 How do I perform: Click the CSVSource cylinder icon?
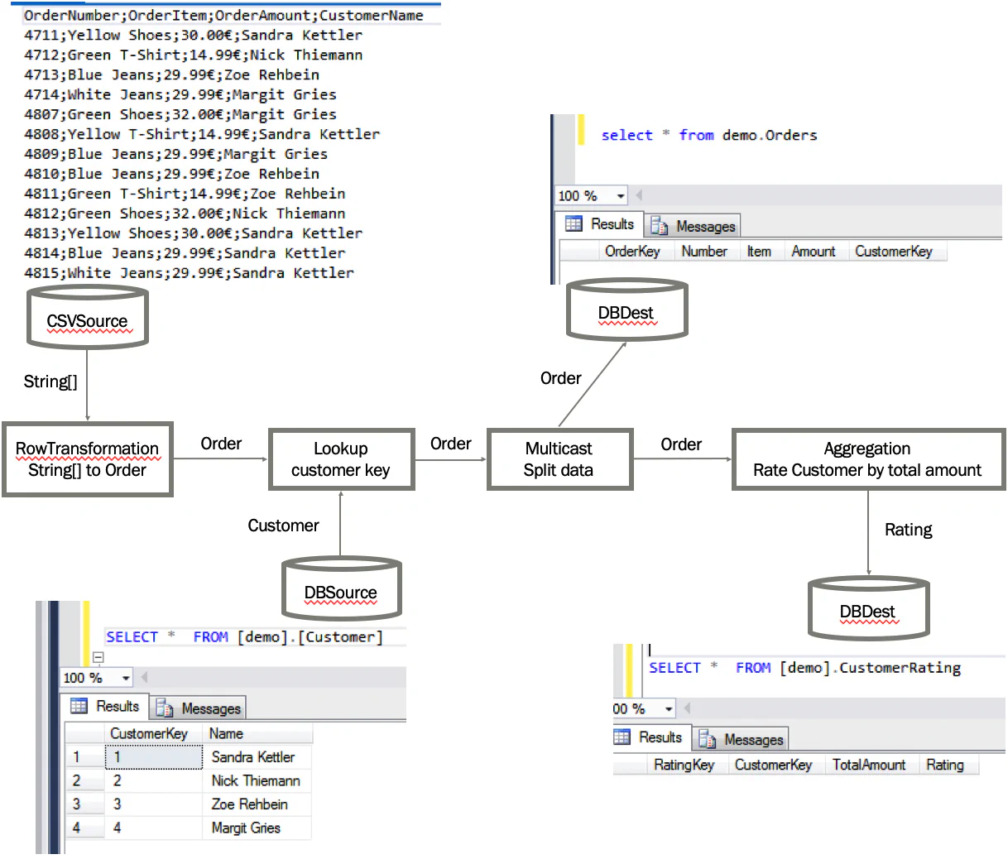click(88, 317)
